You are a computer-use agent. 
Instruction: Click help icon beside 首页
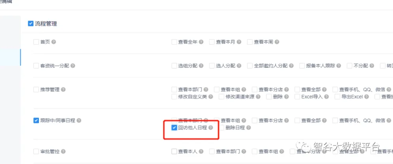point(54,42)
